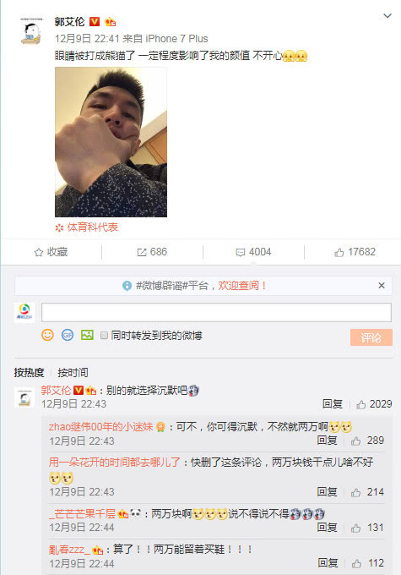Expand the post options chevron arrow
The height and width of the screenshot is (575, 401).
387,16
